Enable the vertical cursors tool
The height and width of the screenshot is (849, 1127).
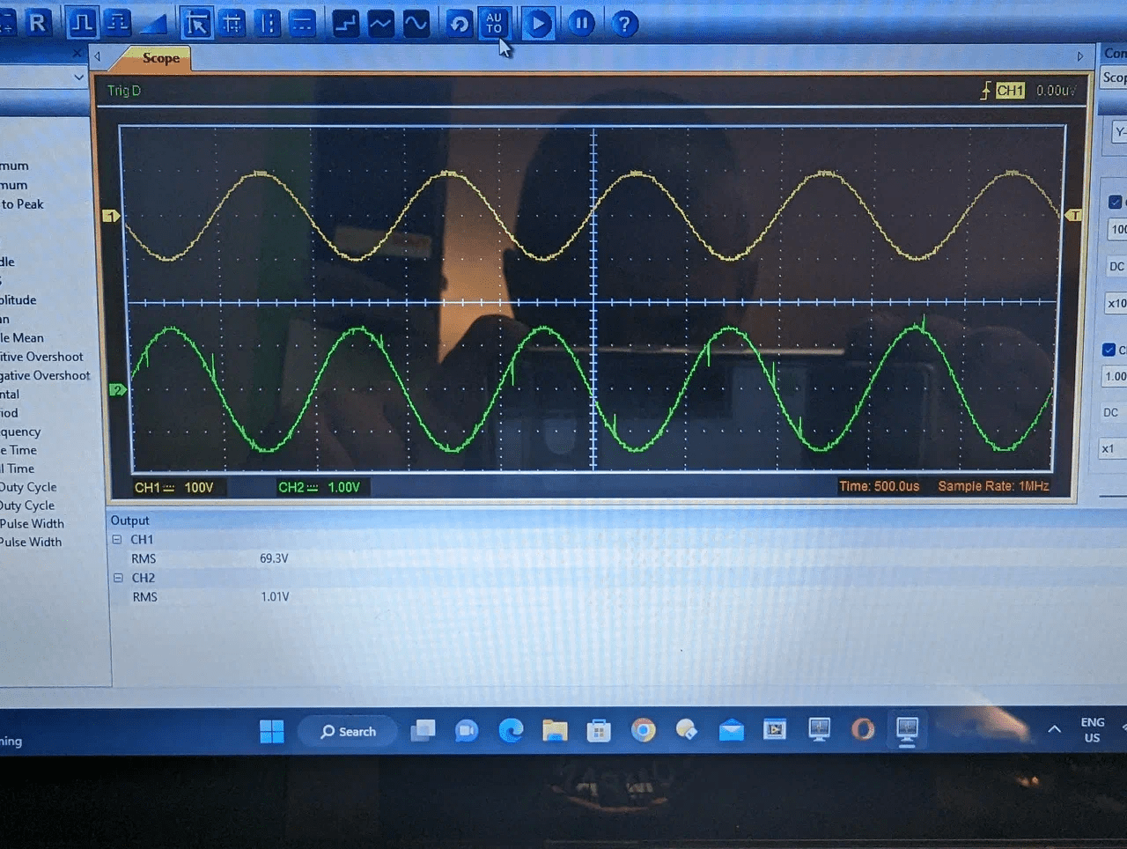268,23
